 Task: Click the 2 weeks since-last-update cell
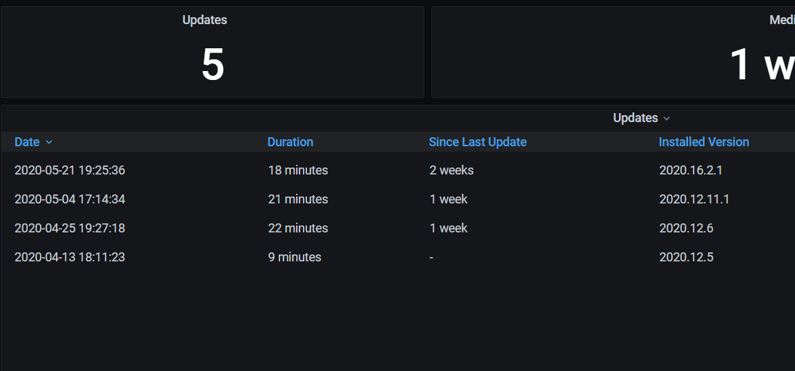(452, 170)
